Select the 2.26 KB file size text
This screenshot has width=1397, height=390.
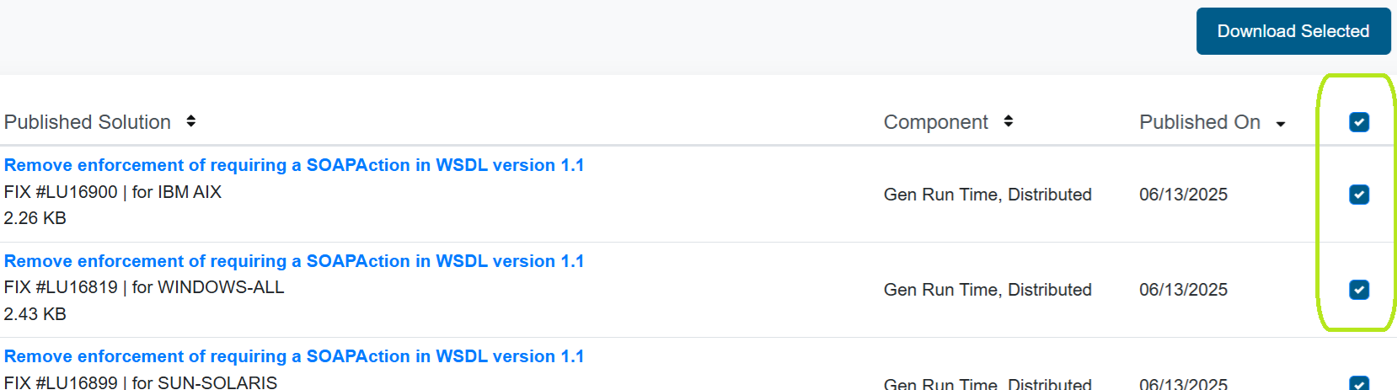[x=35, y=218]
